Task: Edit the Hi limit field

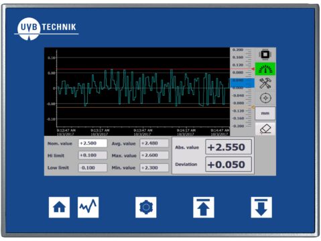Action: [x=92, y=155]
